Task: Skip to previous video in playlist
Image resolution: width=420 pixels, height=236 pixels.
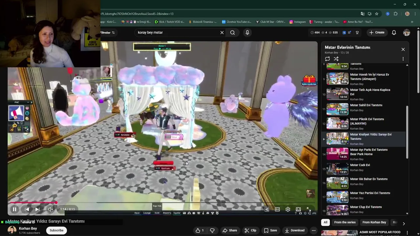Action: pyautogui.click(x=27, y=209)
